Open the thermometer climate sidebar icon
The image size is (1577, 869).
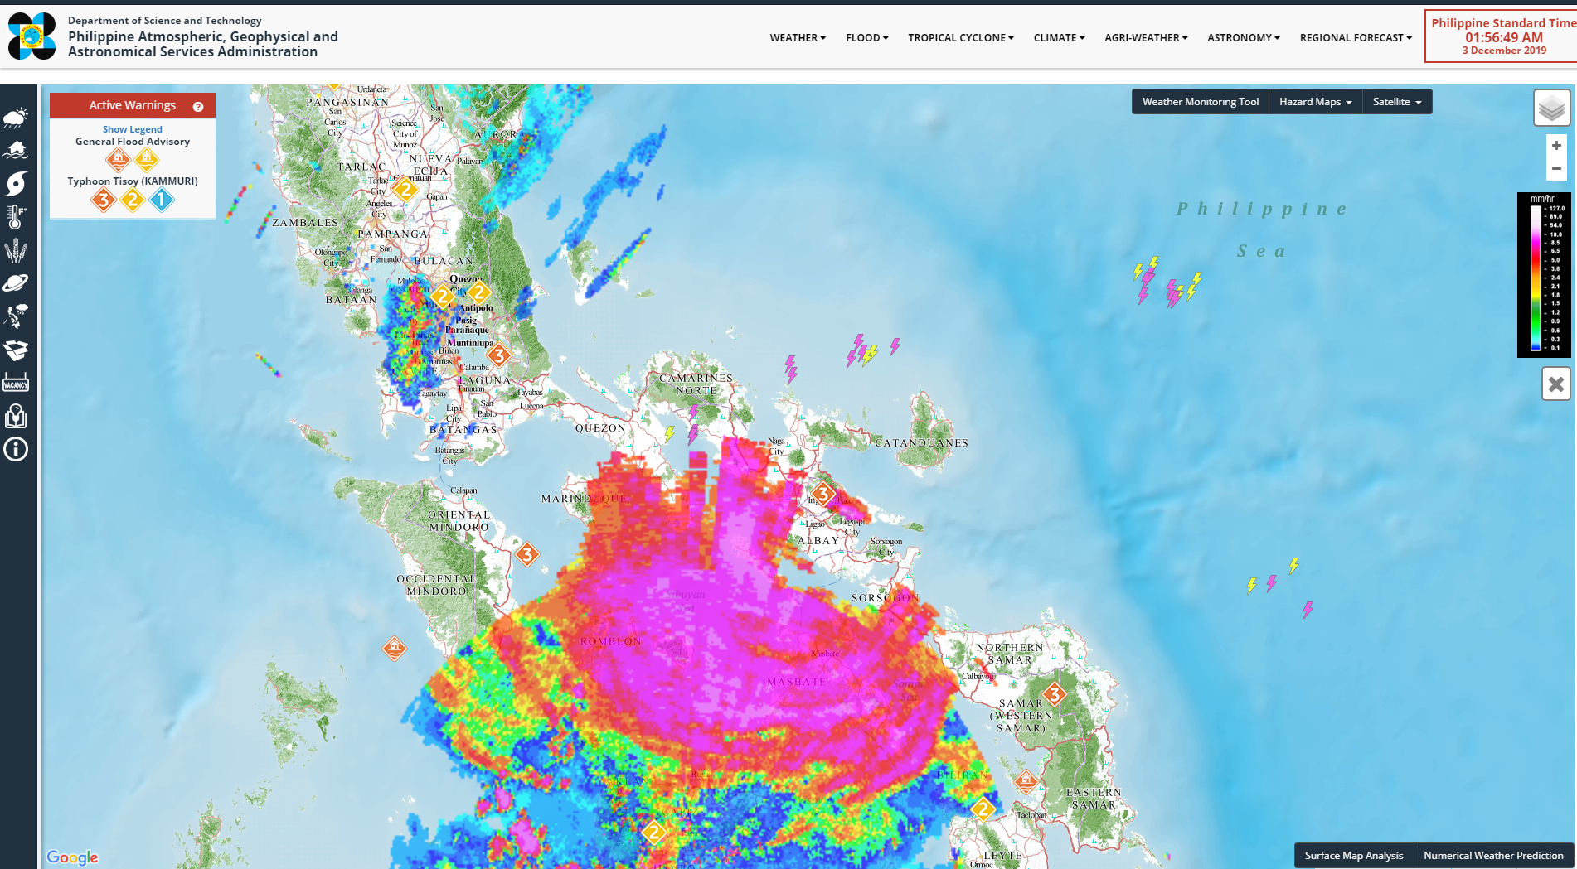[x=16, y=217]
